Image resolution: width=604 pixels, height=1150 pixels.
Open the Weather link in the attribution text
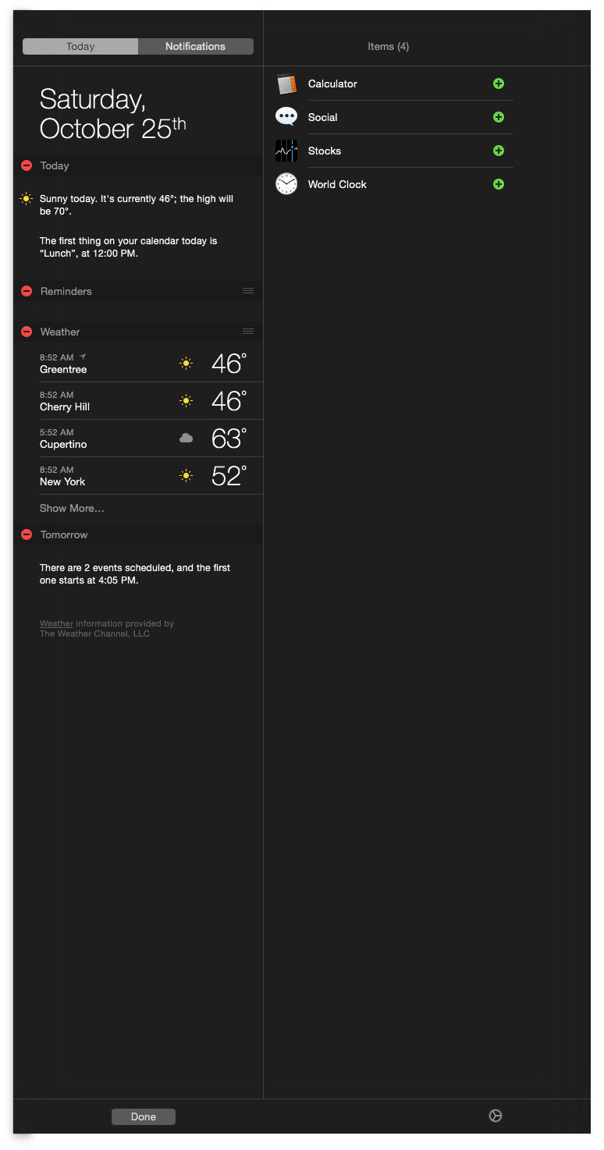click(56, 623)
